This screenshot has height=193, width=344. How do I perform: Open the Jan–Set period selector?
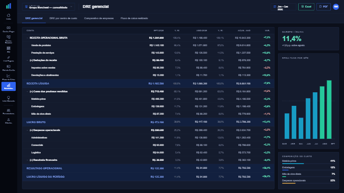283,7
